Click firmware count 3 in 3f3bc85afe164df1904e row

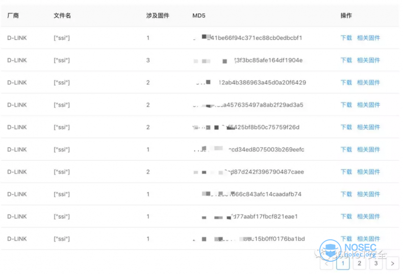(148, 60)
